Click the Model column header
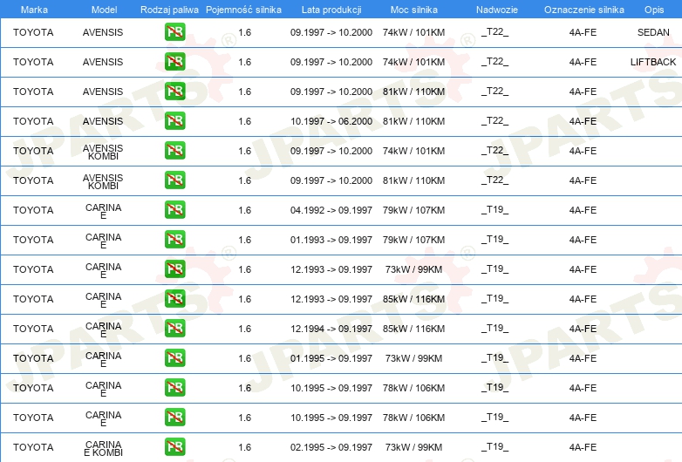This screenshot has width=682, height=462. [x=104, y=10]
